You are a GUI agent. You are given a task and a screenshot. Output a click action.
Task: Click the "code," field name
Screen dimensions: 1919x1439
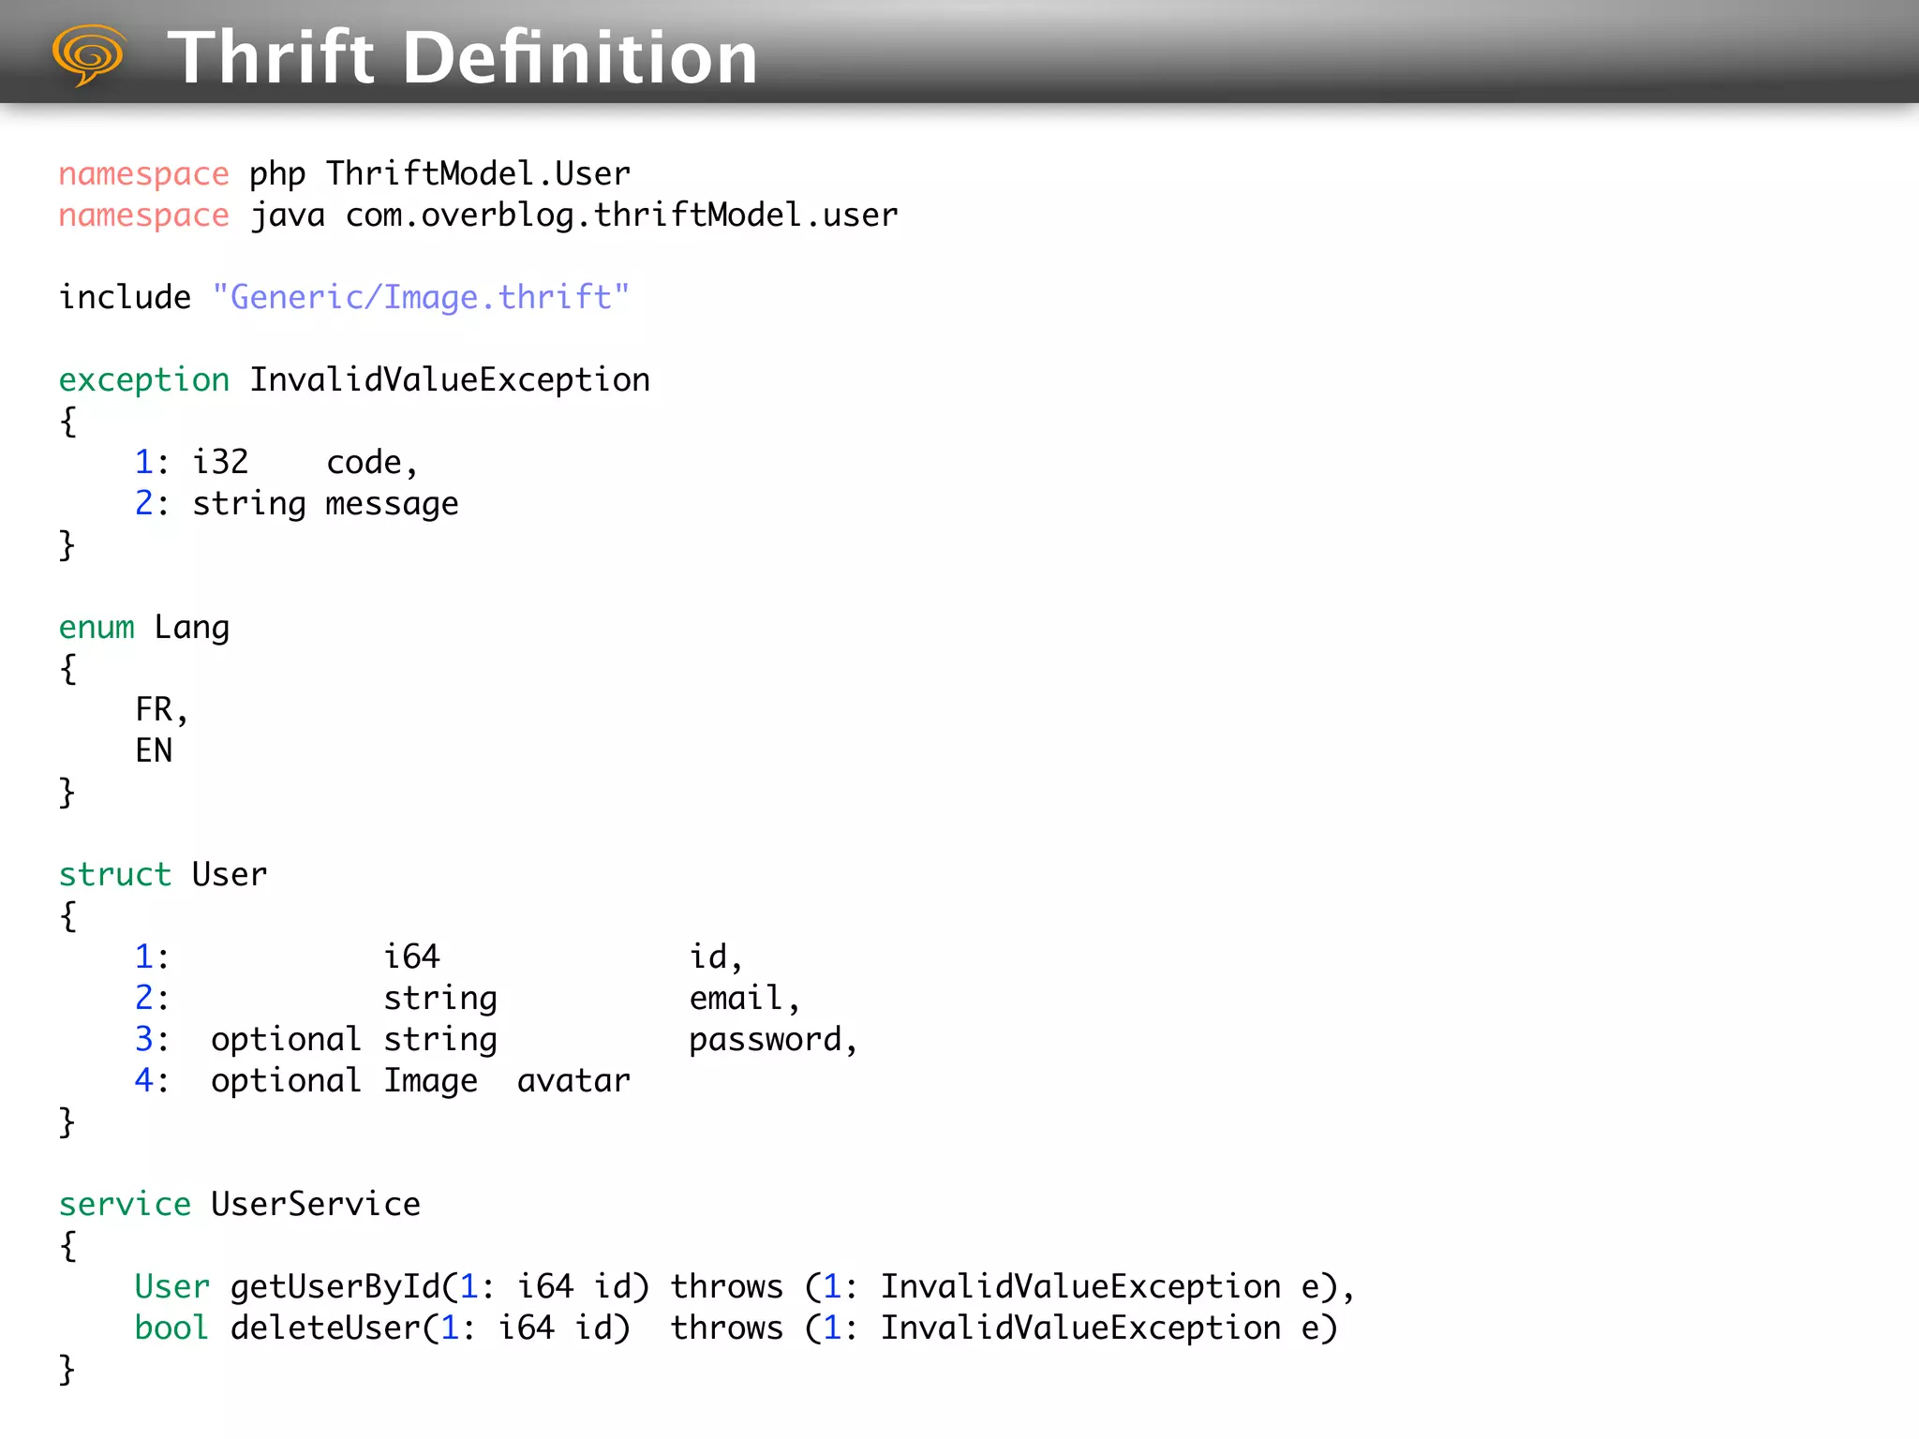(x=372, y=464)
